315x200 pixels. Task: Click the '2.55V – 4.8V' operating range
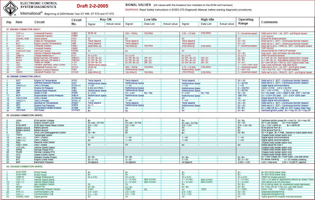click(x=244, y=162)
